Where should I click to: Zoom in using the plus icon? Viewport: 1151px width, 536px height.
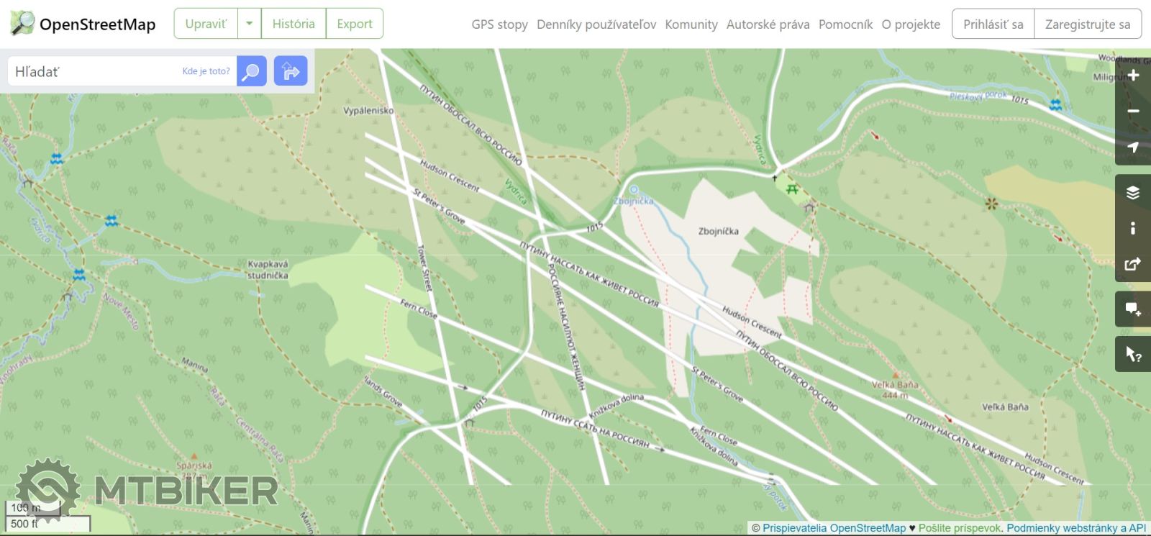(1133, 76)
